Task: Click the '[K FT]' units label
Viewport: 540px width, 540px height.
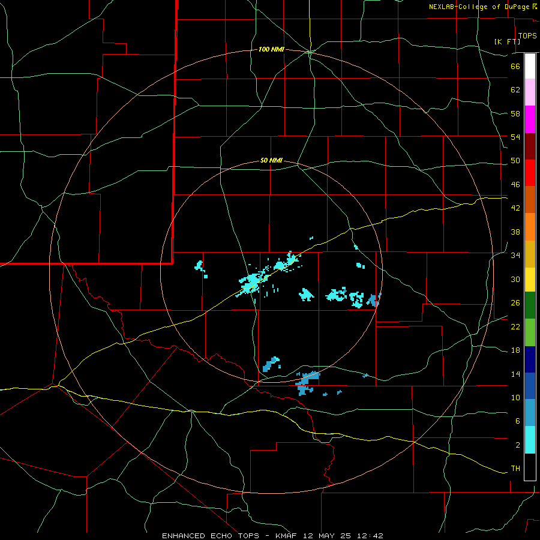Action: 507,41
